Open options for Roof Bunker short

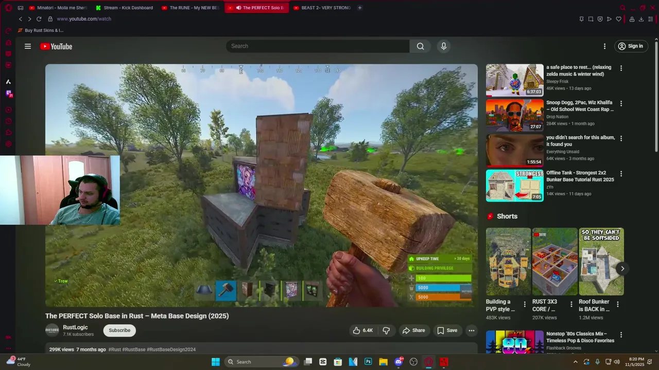click(618, 304)
